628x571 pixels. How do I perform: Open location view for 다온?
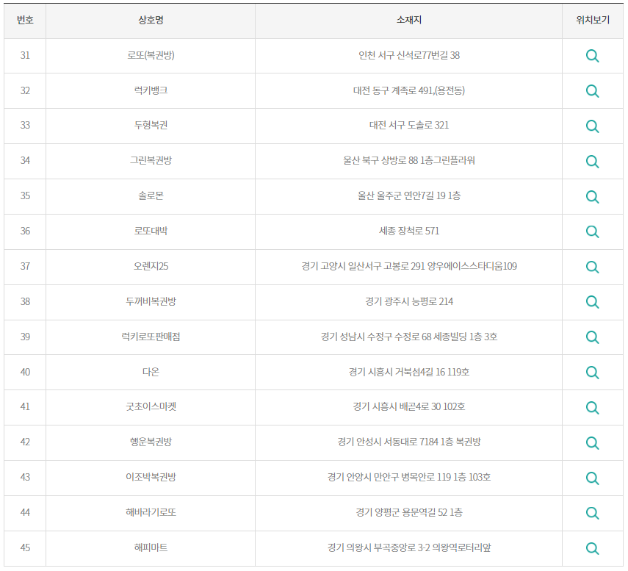(592, 373)
